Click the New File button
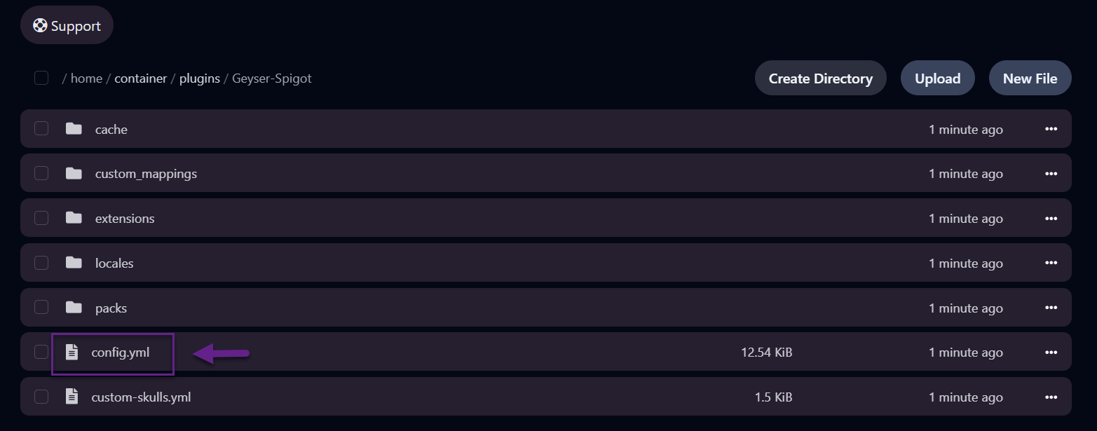The height and width of the screenshot is (431, 1097). point(1030,78)
